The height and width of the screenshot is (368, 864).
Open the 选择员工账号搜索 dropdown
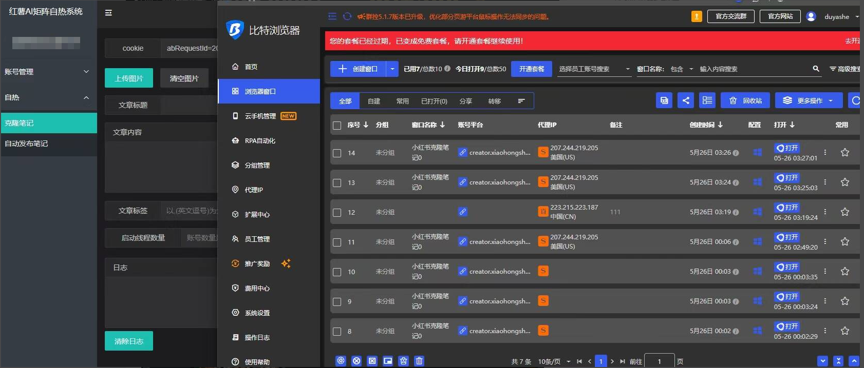[594, 69]
